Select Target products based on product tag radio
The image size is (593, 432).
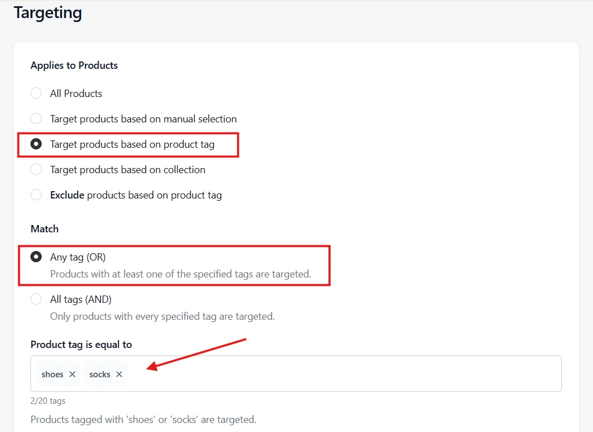[36, 144]
